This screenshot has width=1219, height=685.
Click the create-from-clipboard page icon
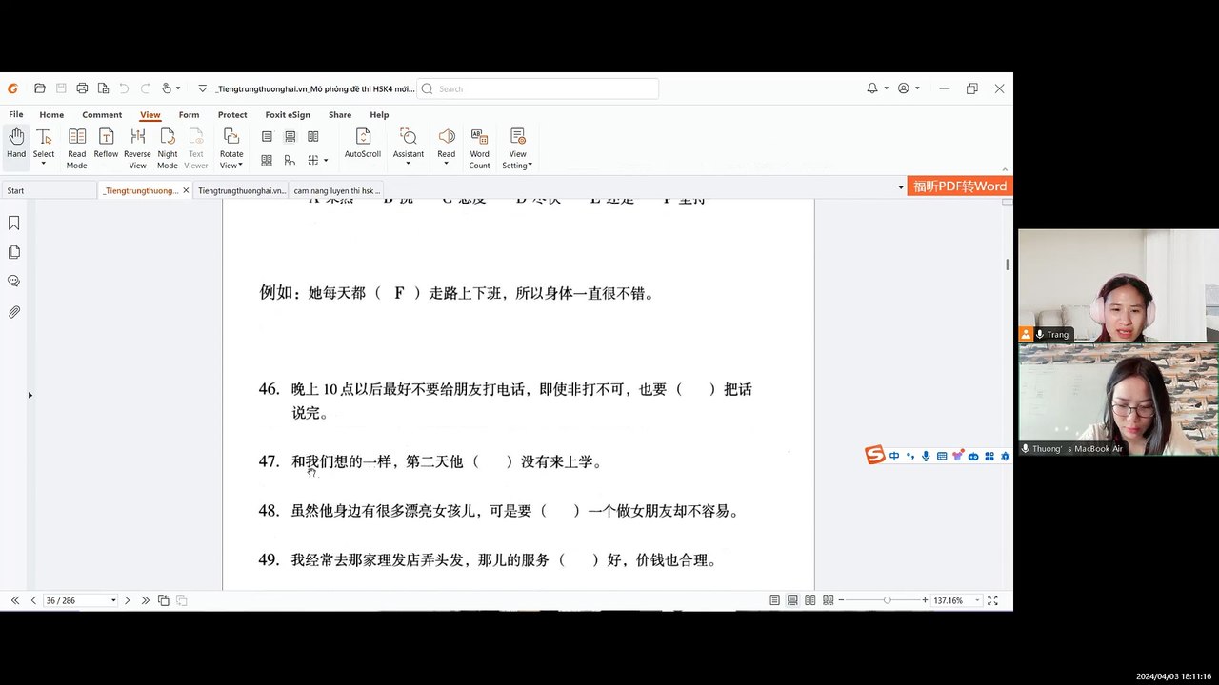tap(103, 88)
